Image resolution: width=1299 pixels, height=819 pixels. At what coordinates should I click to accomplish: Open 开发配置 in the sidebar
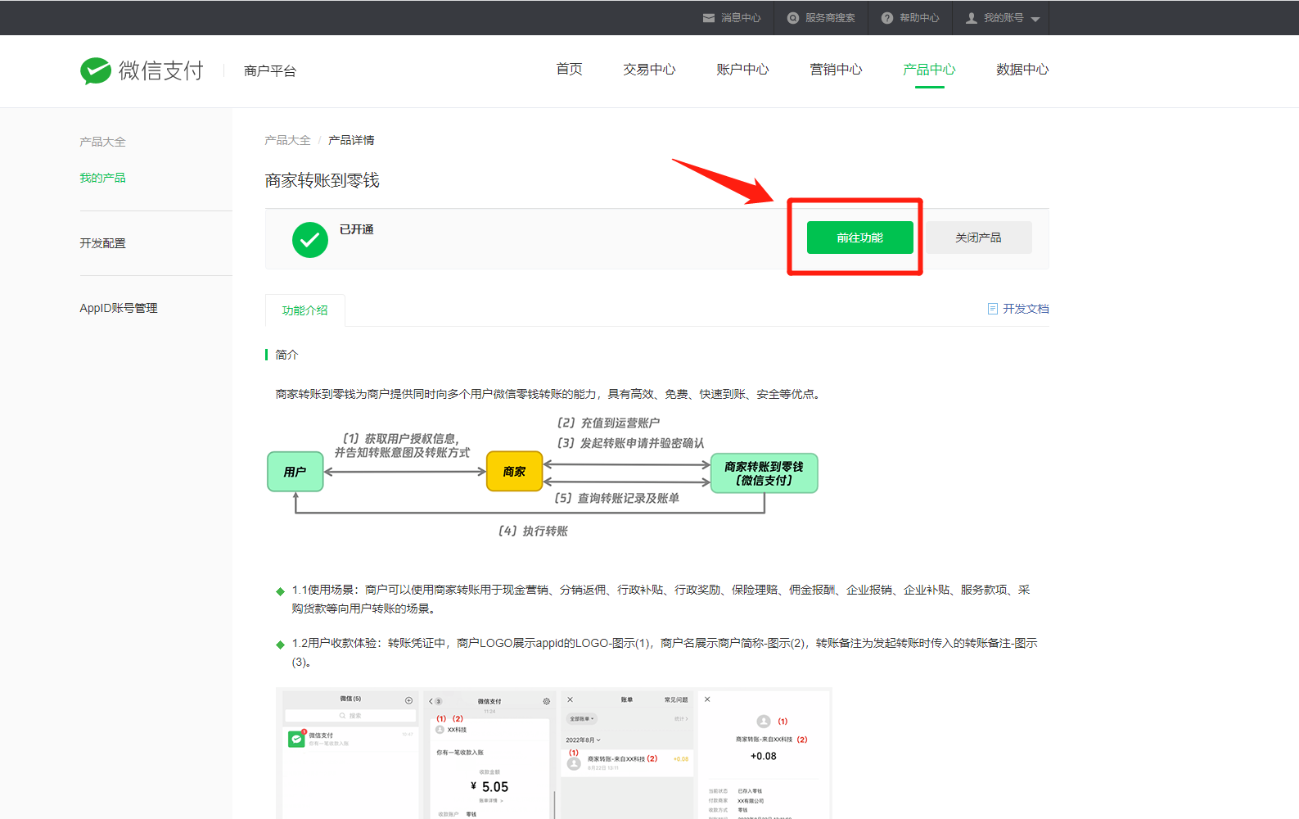tap(102, 243)
